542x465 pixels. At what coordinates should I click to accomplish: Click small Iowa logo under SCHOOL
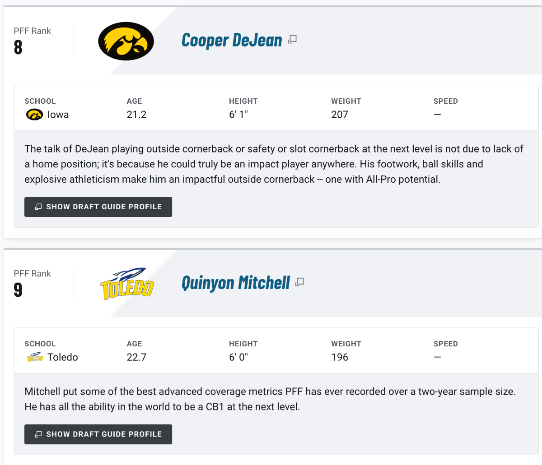pos(34,115)
